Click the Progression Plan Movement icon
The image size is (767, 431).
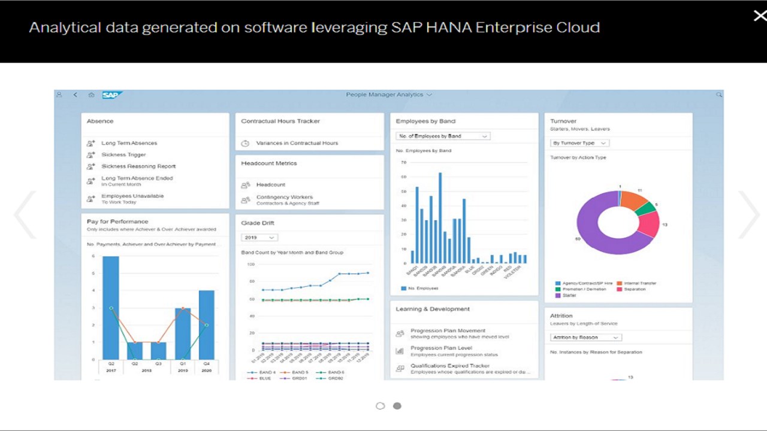[x=400, y=334]
